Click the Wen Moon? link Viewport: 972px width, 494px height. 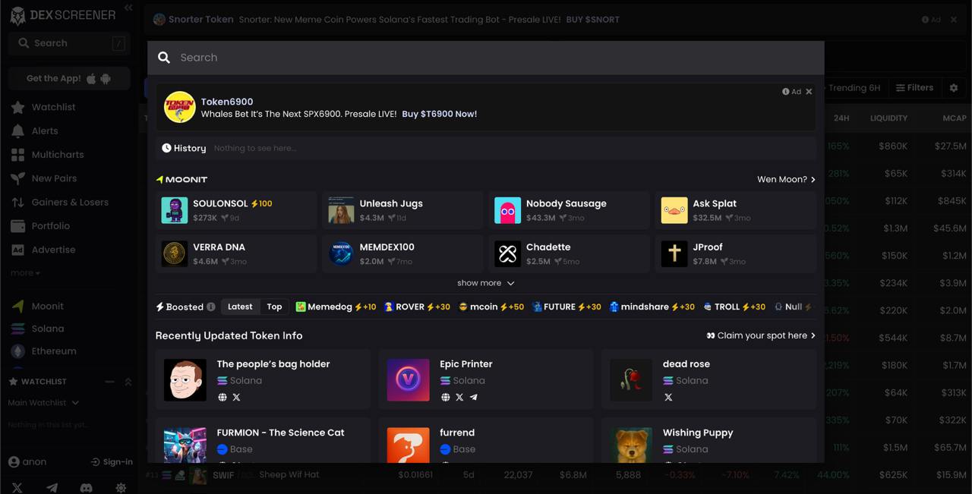click(785, 180)
